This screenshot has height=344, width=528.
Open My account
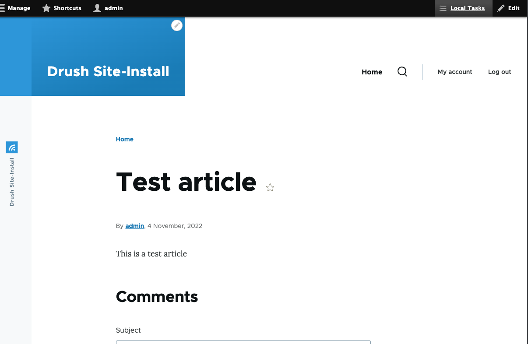point(454,72)
